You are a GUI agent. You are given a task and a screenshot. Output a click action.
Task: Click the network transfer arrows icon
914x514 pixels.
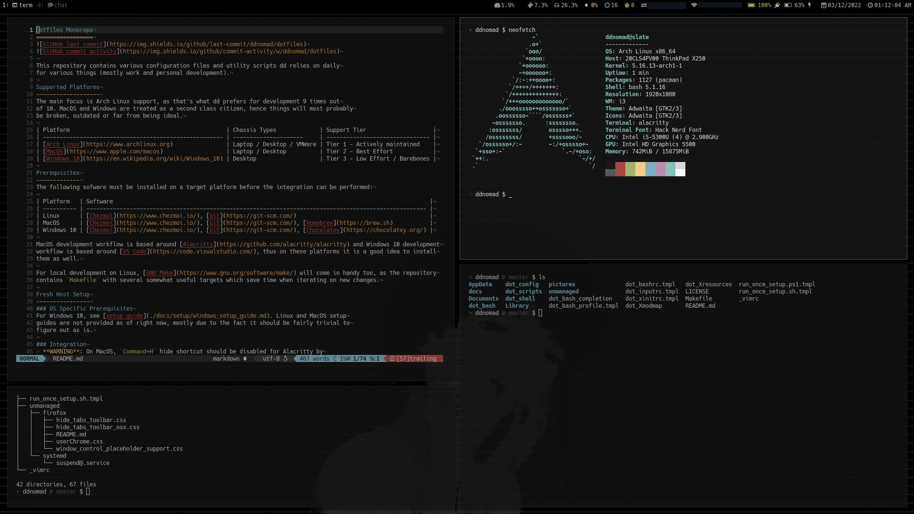643,5
